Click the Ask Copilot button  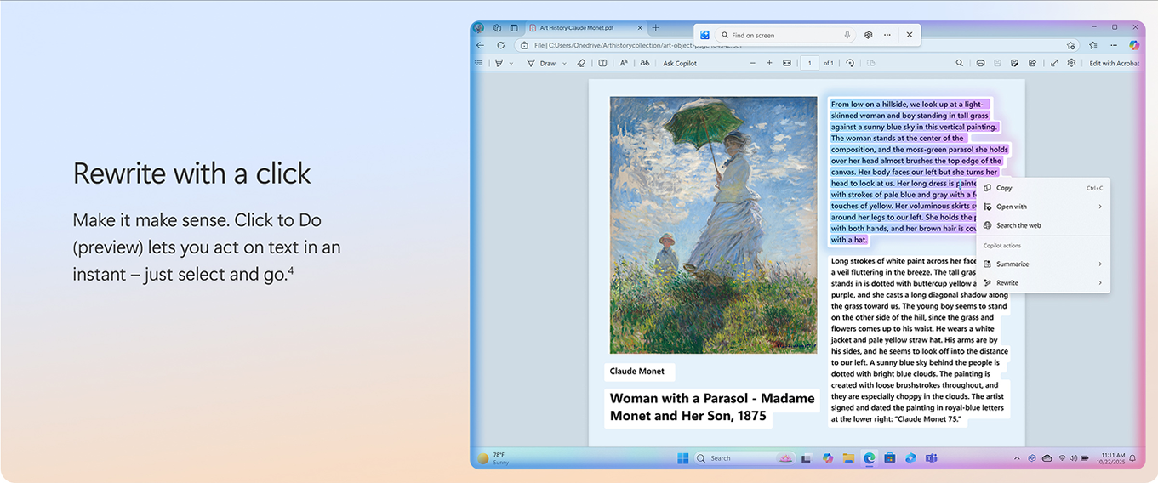680,63
